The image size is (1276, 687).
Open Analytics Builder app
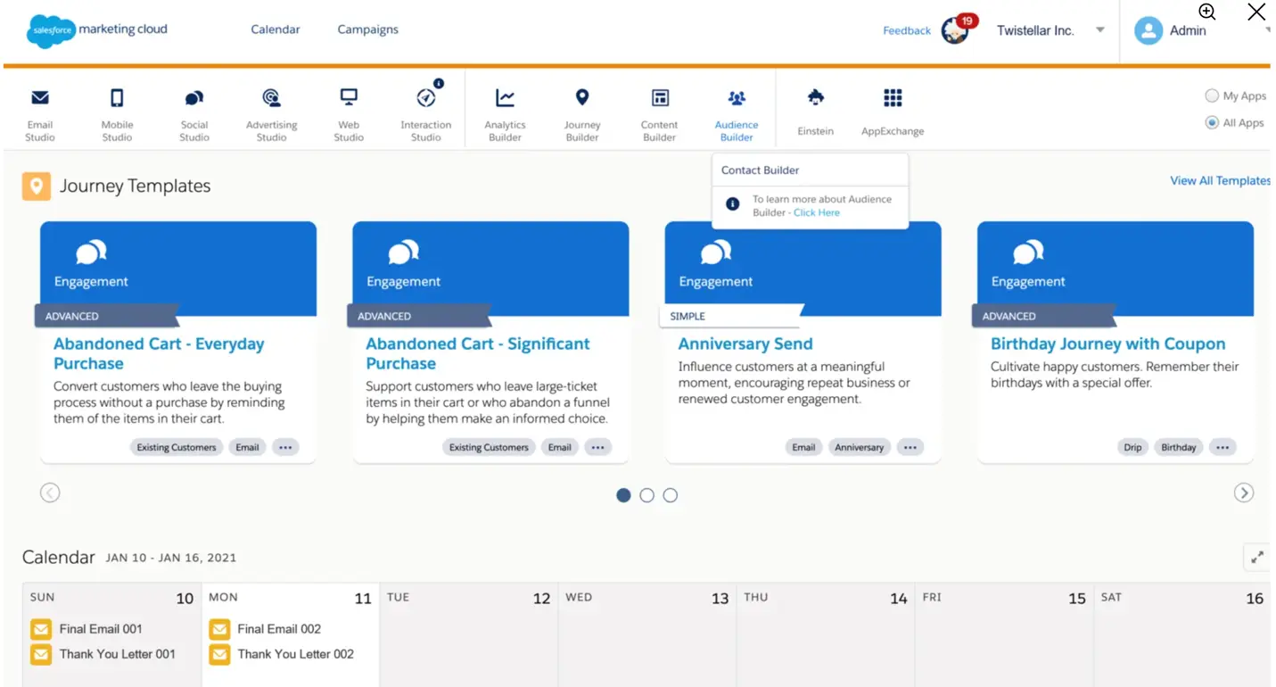pos(505,114)
